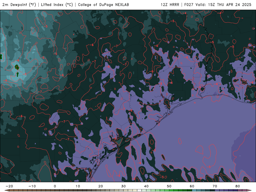Click the 50 label on the color scale
Viewport: 256px width, 192px height.
click(x=169, y=186)
